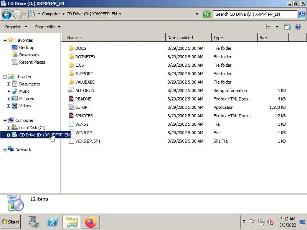Select the SPNOTES Firefox HTML icon
Image resolution: width=307 pixels, height=230 pixels.
71,116
